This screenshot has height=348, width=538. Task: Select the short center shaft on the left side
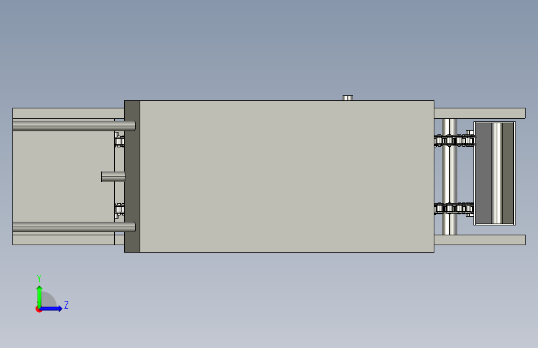tap(113, 176)
